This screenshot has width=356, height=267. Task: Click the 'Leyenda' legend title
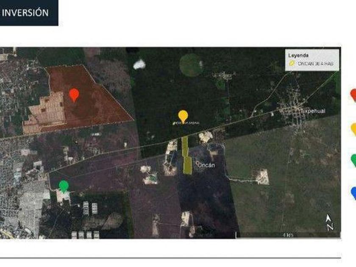298,55
